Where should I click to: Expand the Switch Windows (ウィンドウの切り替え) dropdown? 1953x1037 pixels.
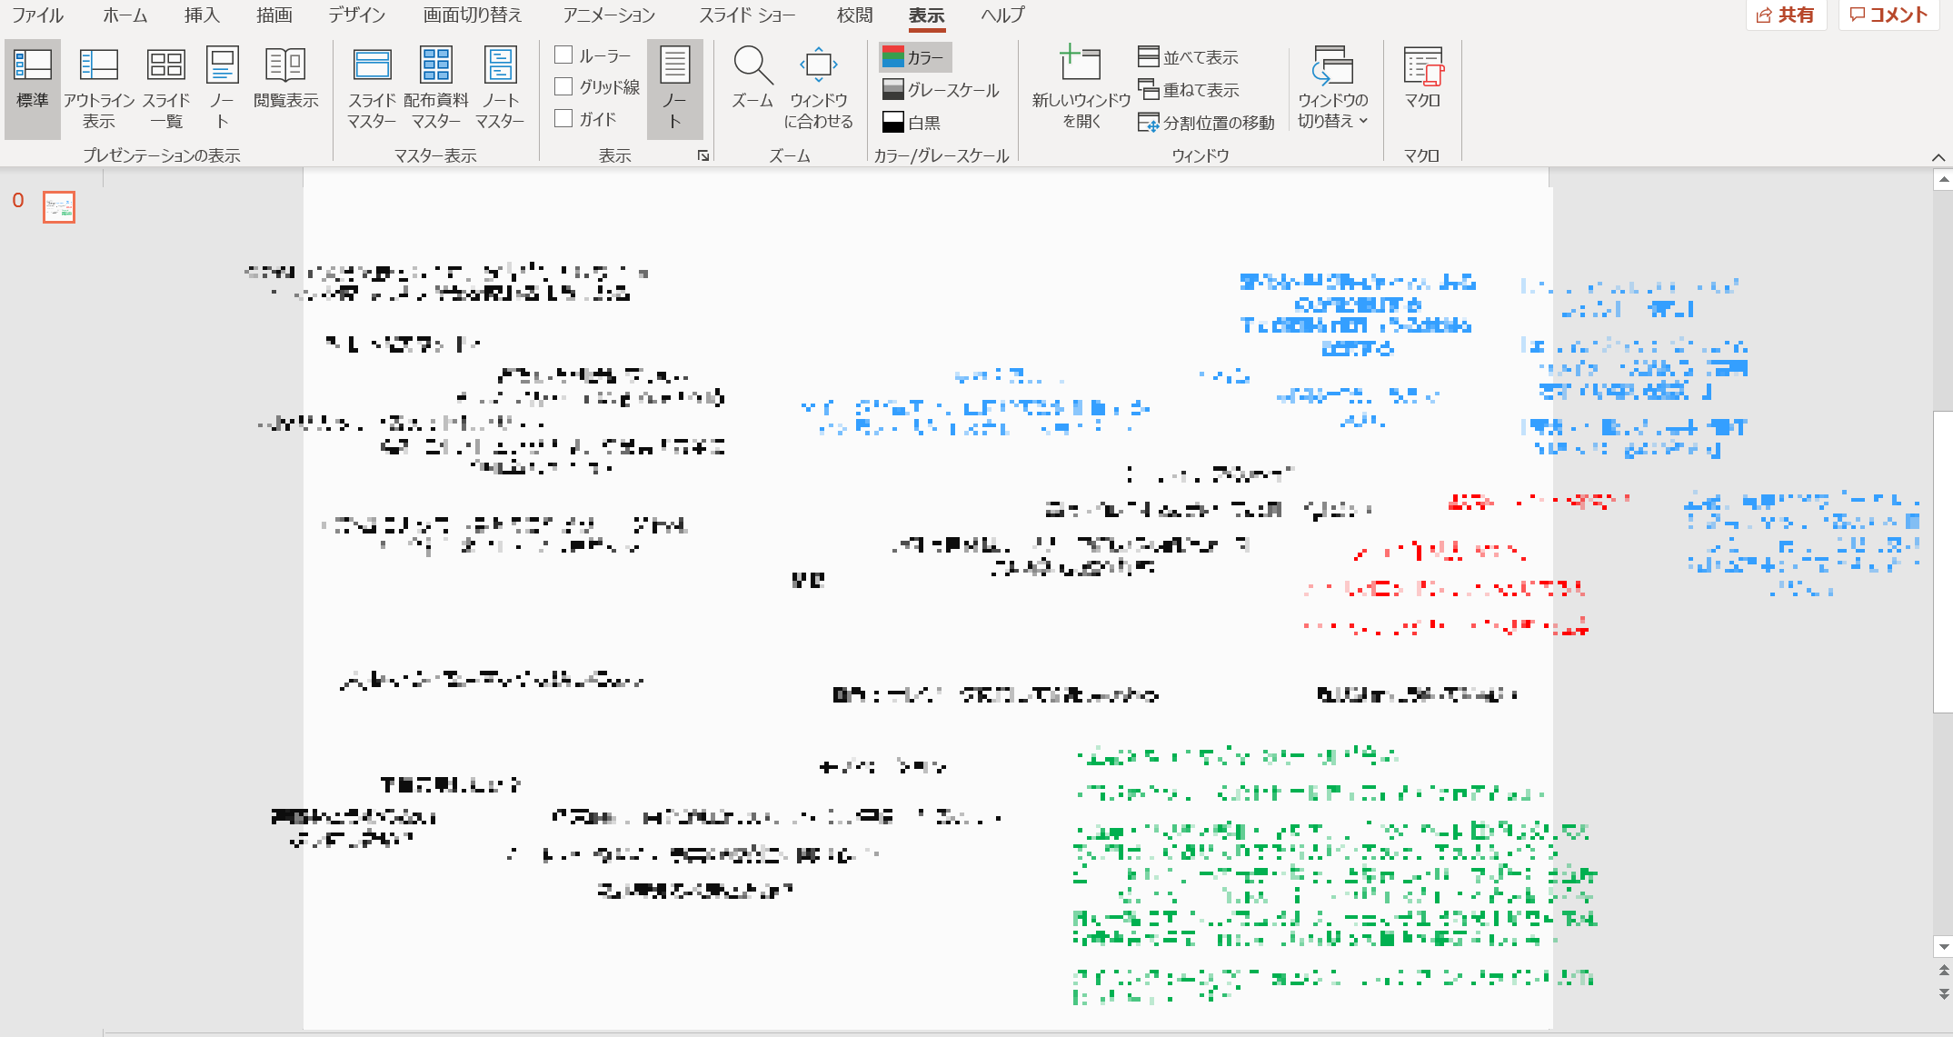[x=1332, y=88]
